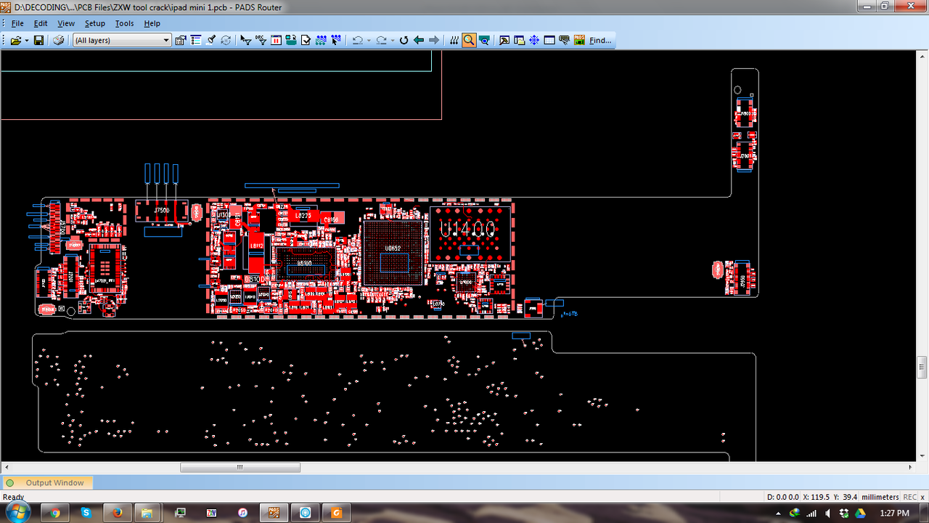Click the horizontal scrollbar right arrow

pos(912,468)
